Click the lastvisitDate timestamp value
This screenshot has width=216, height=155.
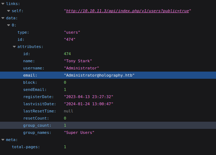click(89, 104)
